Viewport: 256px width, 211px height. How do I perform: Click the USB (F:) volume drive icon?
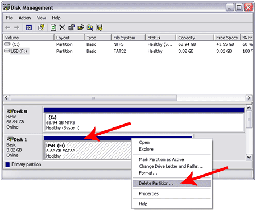pos(7,51)
